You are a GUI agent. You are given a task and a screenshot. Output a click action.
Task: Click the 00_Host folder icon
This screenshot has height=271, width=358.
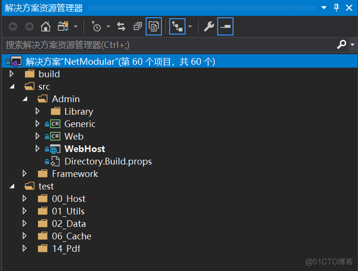click(43, 199)
